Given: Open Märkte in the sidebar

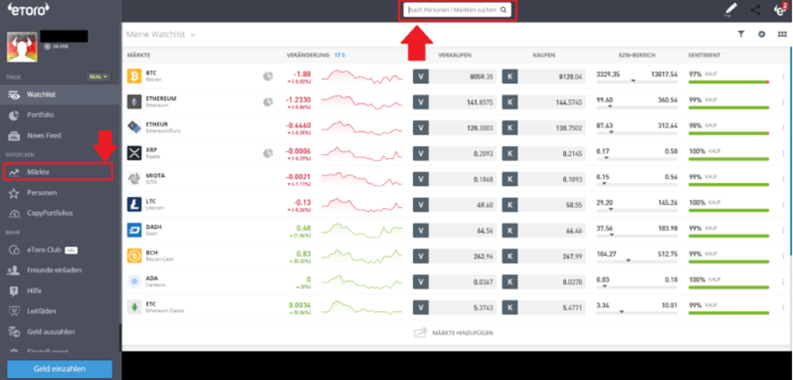Looking at the screenshot, I should click(x=39, y=172).
